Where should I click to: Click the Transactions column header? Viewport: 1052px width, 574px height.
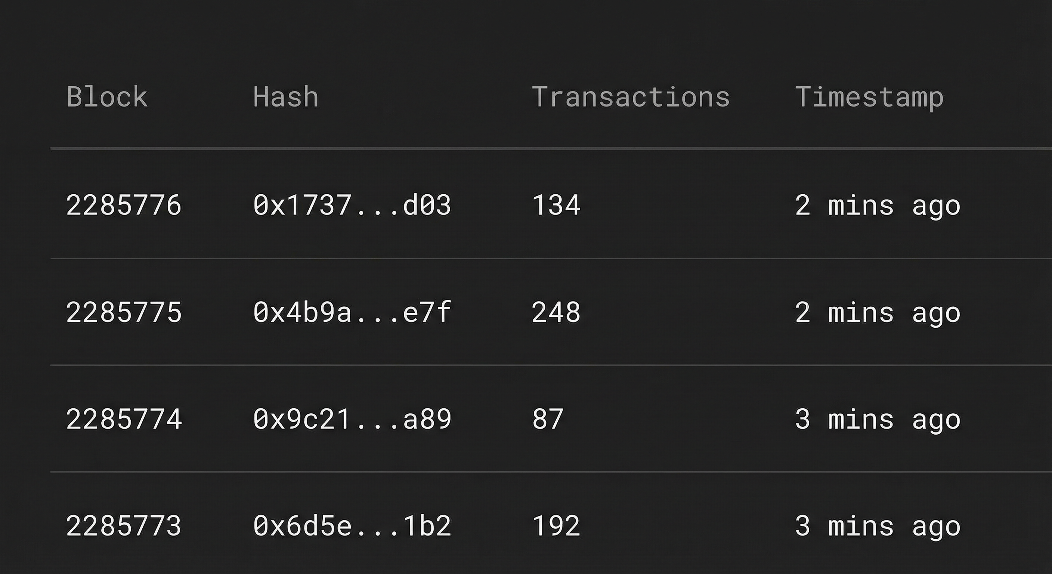point(630,97)
